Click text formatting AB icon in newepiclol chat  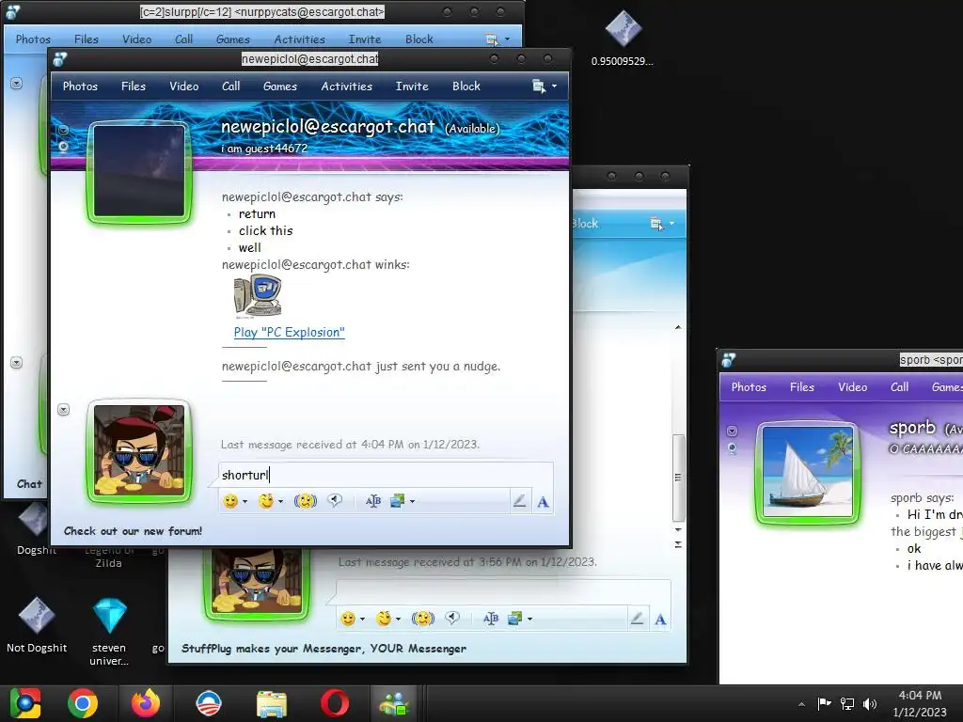point(372,501)
